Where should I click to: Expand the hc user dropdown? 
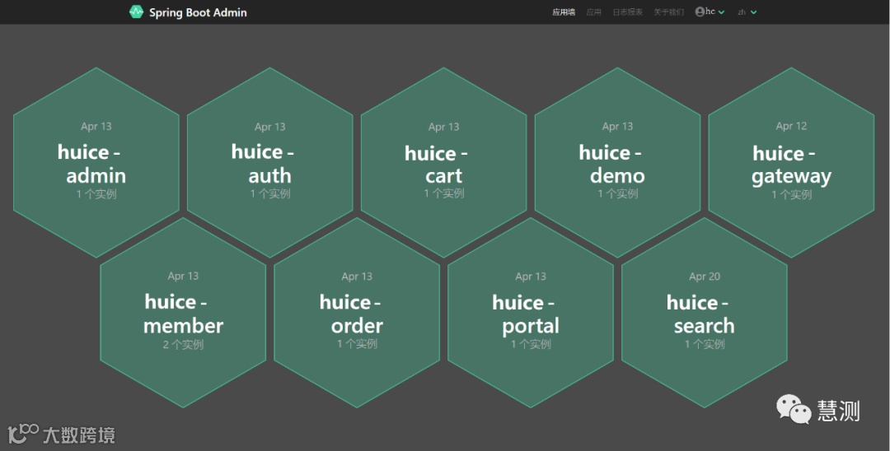coord(710,12)
